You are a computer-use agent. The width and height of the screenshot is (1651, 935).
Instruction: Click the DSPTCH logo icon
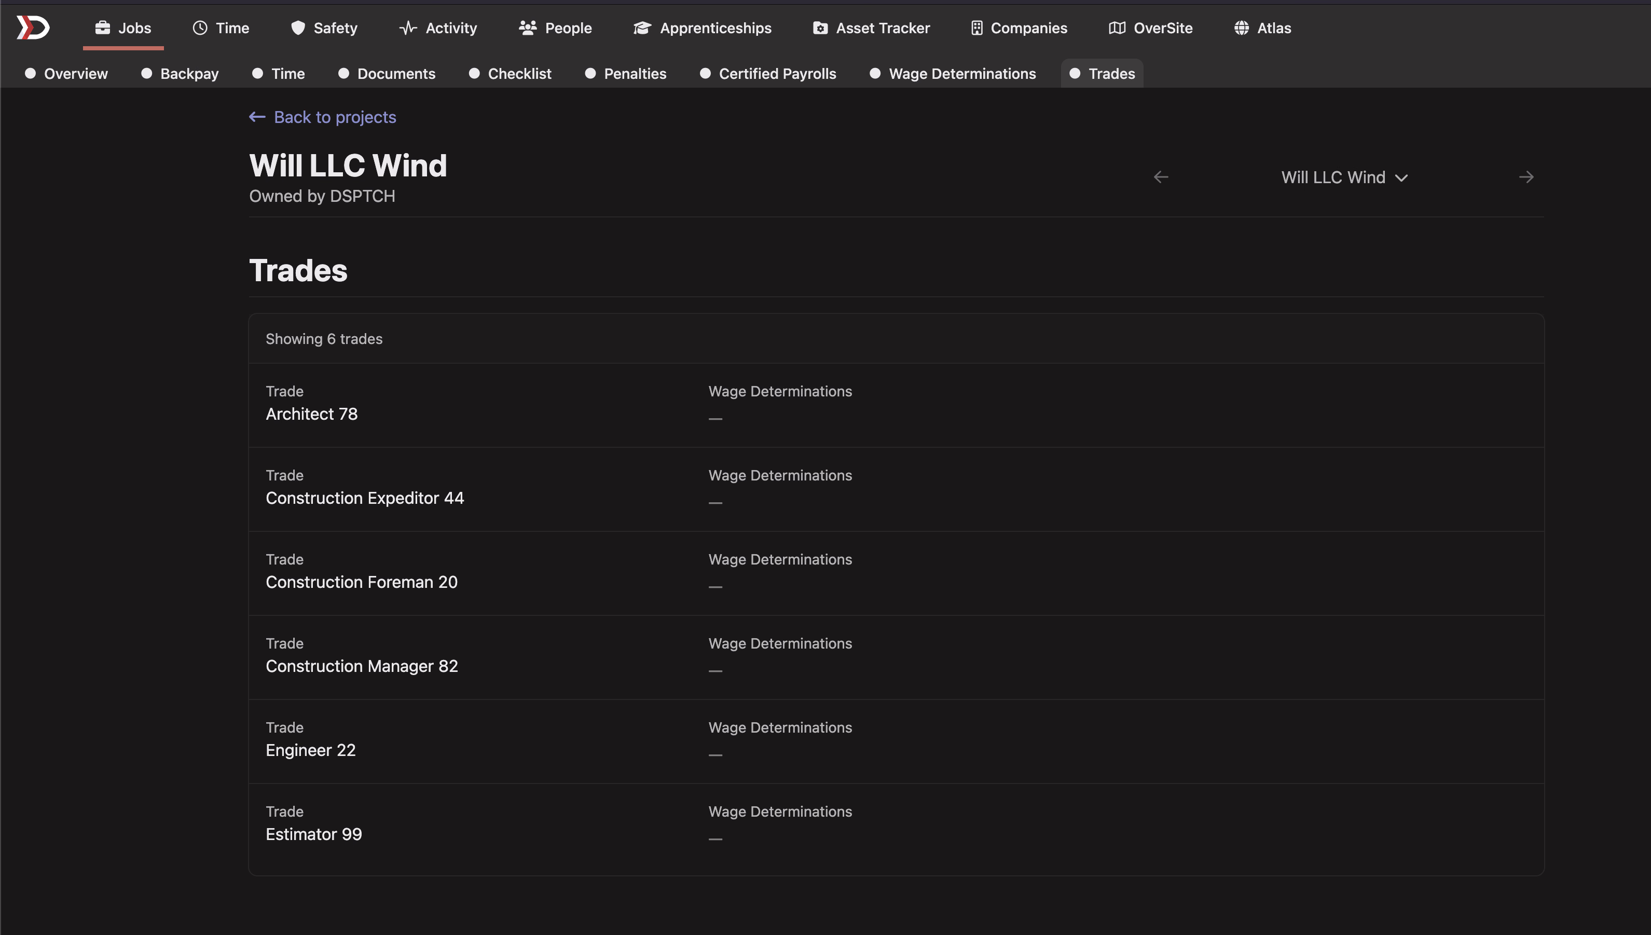click(33, 27)
